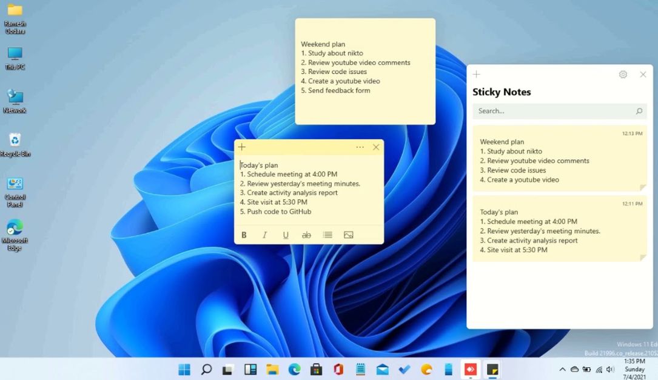This screenshot has width=658, height=380.
Task: Click the Search field in Sticky Notes
Action: [x=558, y=111]
